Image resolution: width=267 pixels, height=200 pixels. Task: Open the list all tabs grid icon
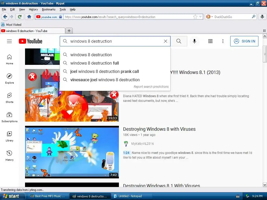coord(264,31)
